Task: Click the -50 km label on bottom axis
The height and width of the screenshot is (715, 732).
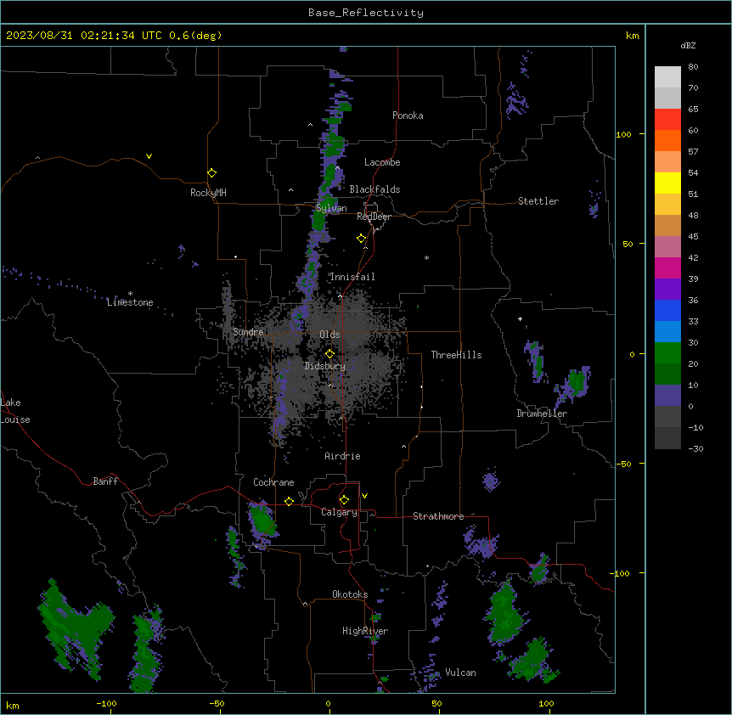Action: coord(217,703)
